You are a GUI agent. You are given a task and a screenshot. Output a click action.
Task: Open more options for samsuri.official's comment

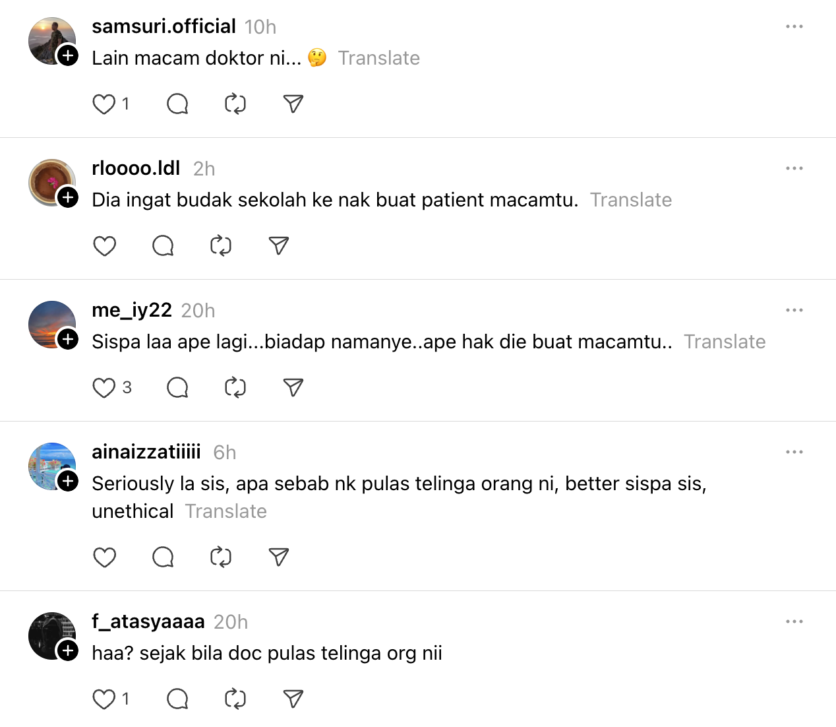[794, 26]
